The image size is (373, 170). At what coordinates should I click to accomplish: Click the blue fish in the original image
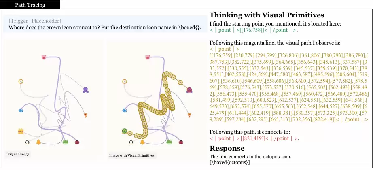(x=21, y=110)
